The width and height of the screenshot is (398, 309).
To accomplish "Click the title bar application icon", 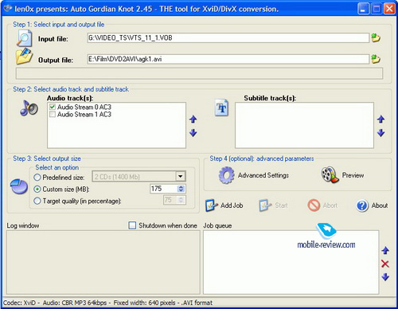I will 7,9.
